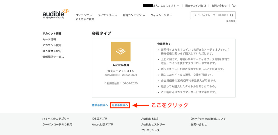278x135 pixels.
Task: Expand the 無料コンテンツ dropdown menu
Action: (x=134, y=15)
